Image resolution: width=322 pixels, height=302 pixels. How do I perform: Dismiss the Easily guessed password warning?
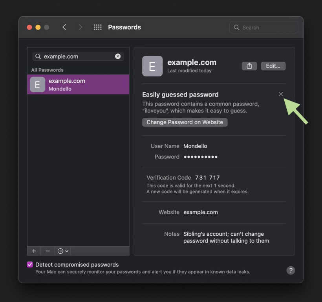(281, 94)
